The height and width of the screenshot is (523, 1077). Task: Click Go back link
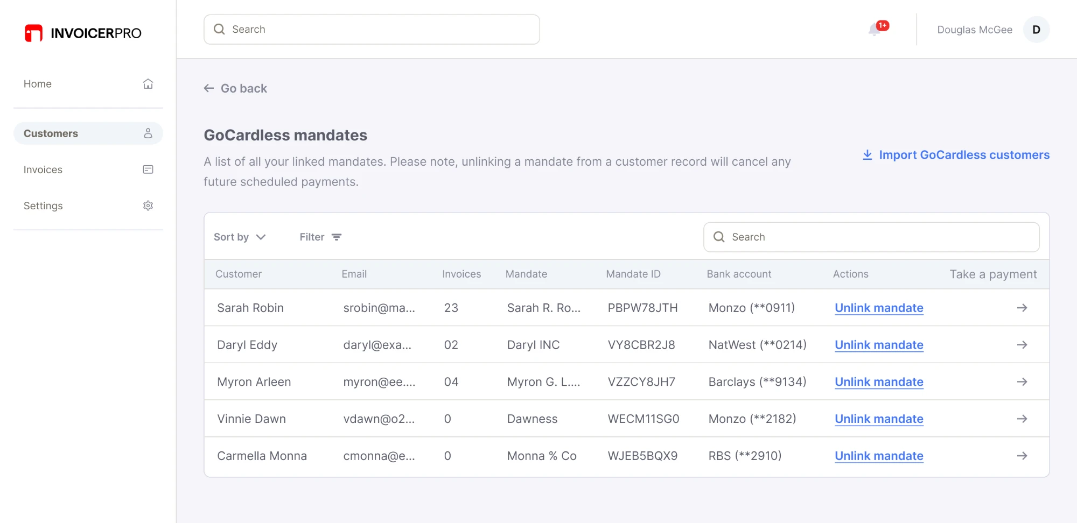[235, 88]
